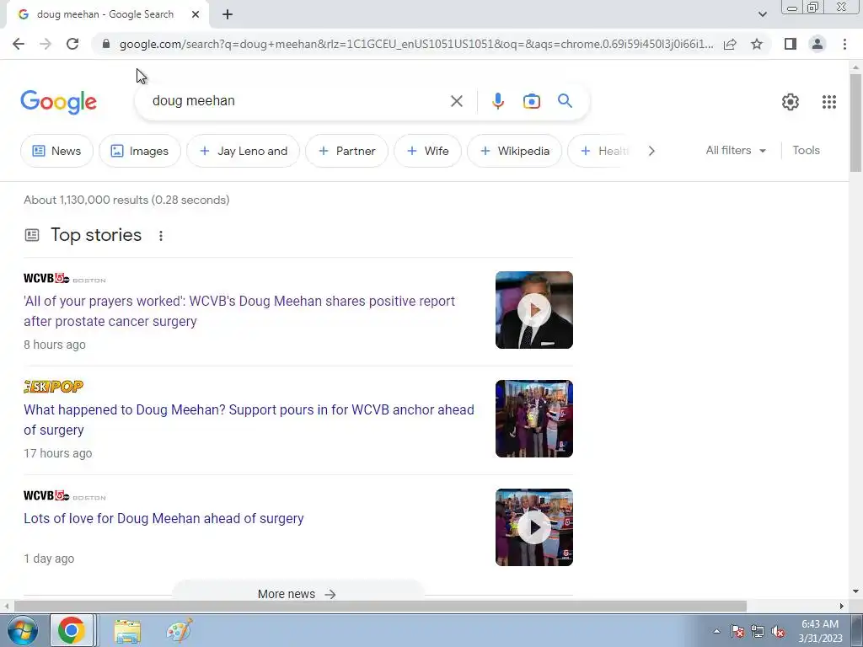This screenshot has width=863, height=647.
Task: Clear the search query text
Action: tap(456, 101)
